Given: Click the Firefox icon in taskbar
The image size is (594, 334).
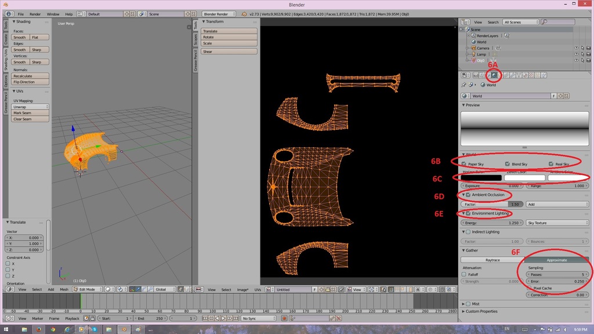Looking at the screenshot, I should pyautogui.click(x=39, y=329).
